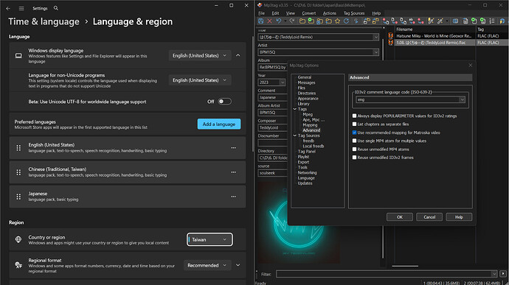Check Always display POPULARIMETER values option

click(x=355, y=116)
